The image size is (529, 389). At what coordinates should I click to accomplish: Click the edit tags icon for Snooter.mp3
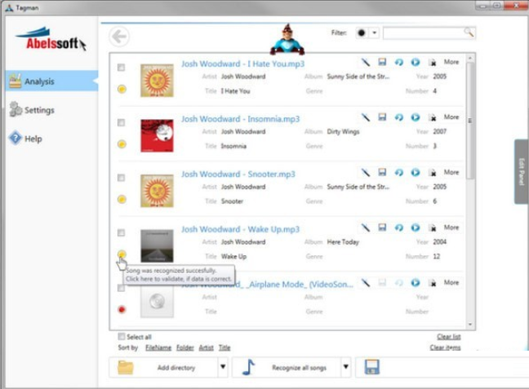pyautogui.click(x=366, y=173)
